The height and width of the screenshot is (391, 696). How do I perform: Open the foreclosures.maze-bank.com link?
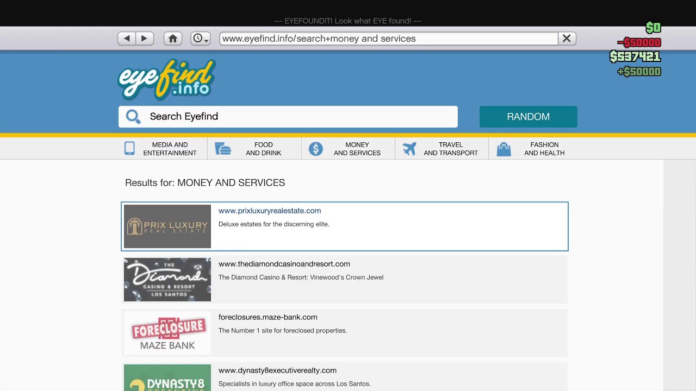[x=268, y=317]
